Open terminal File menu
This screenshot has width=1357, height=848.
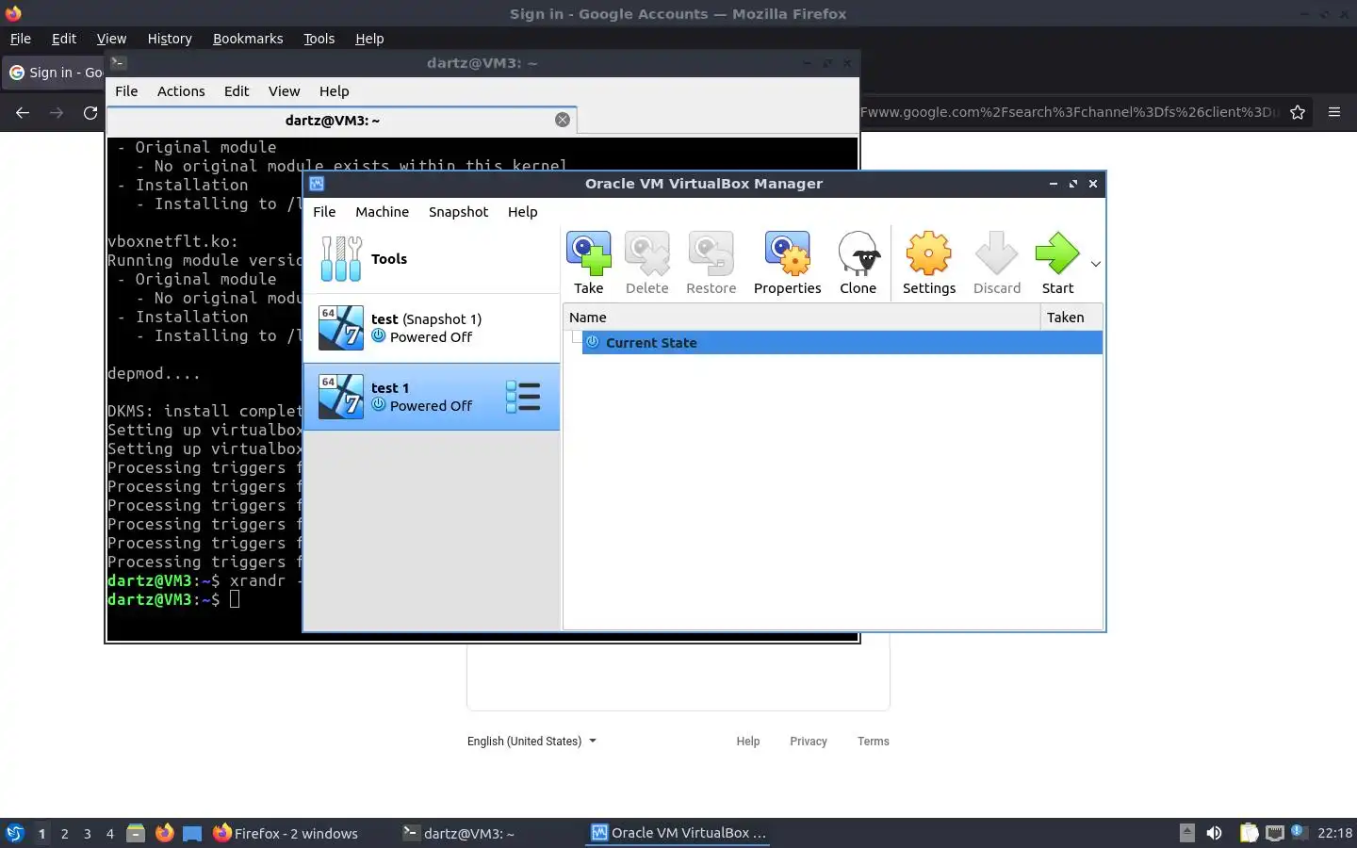[126, 91]
